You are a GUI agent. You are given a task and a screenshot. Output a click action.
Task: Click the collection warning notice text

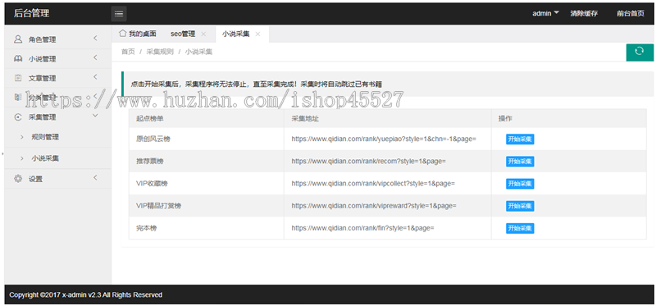(x=257, y=84)
